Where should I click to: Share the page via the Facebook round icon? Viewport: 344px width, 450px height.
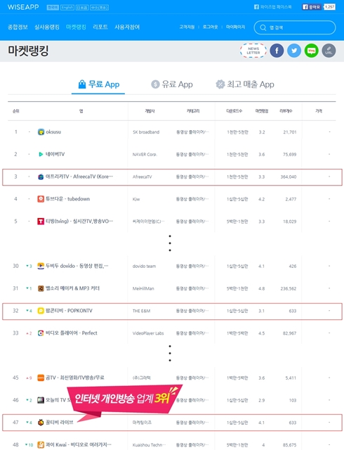point(277,51)
